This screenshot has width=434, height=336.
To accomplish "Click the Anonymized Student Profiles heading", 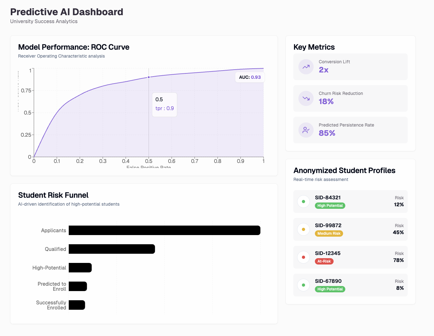I will tap(344, 171).
